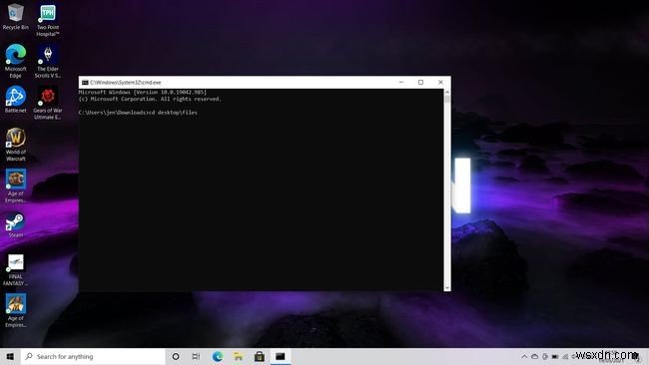Click the network icon in system tray
The height and width of the screenshot is (365, 649).
coord(565,356)
